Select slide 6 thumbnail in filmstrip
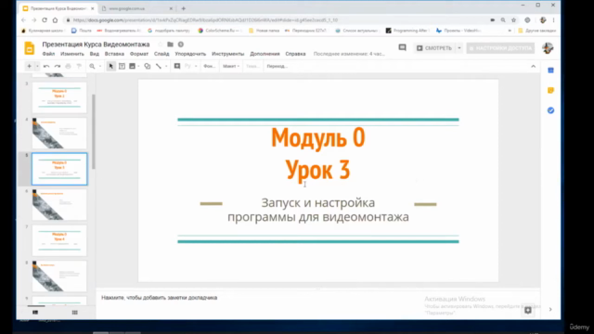 59,205
